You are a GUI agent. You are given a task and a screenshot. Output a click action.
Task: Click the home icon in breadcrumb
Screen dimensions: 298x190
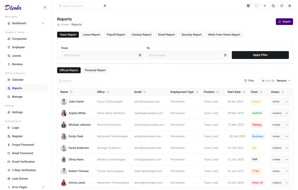[59, 25]
